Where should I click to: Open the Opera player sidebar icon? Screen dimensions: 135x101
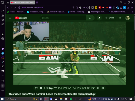(x=3, y=81)
